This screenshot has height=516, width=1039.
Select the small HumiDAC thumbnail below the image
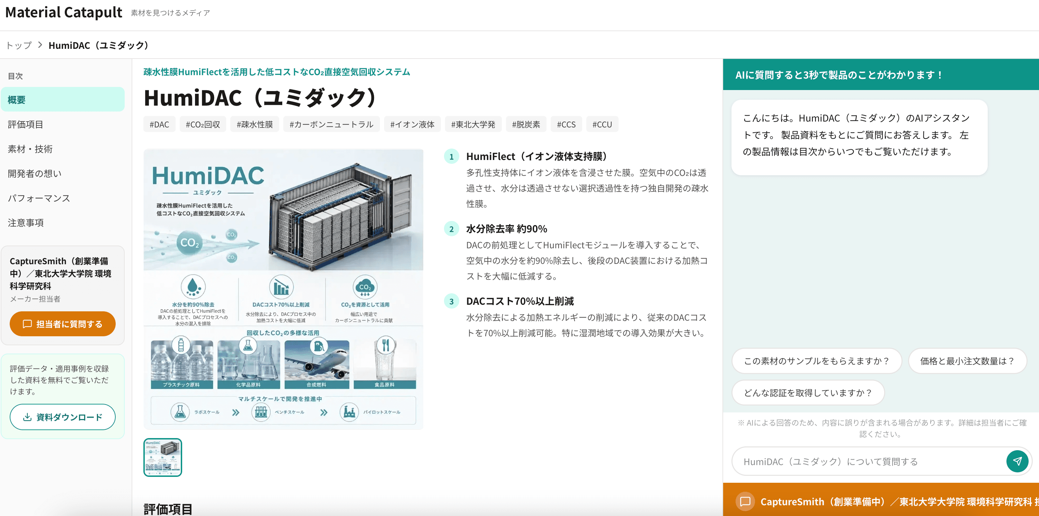pyautogui.click(x=162, y=457)
